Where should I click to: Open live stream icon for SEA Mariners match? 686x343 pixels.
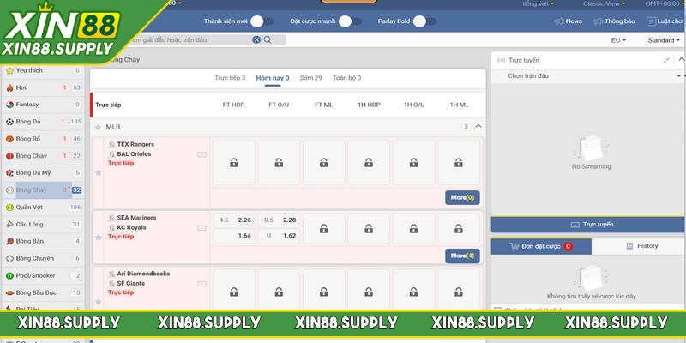point(202,227)
